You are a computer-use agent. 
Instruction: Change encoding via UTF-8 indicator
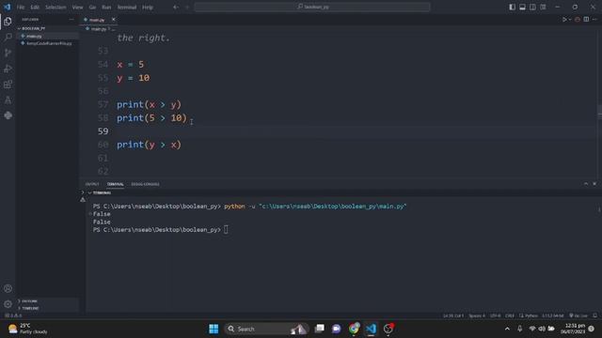(x=496, y=315)
